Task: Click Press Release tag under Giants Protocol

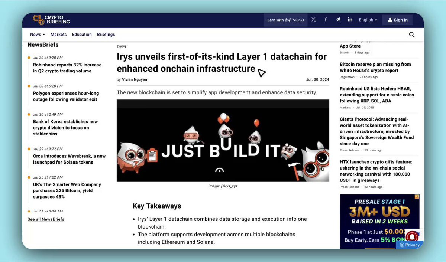Action: [349, 150]
